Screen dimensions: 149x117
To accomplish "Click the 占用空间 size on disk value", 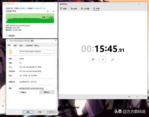I will click(x=30, y=71).
